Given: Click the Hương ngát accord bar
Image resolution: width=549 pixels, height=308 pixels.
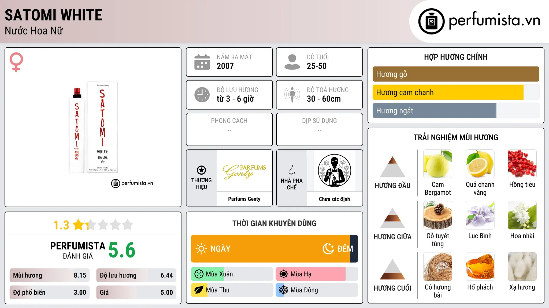Looking at the screenshot, I should 456,110.
